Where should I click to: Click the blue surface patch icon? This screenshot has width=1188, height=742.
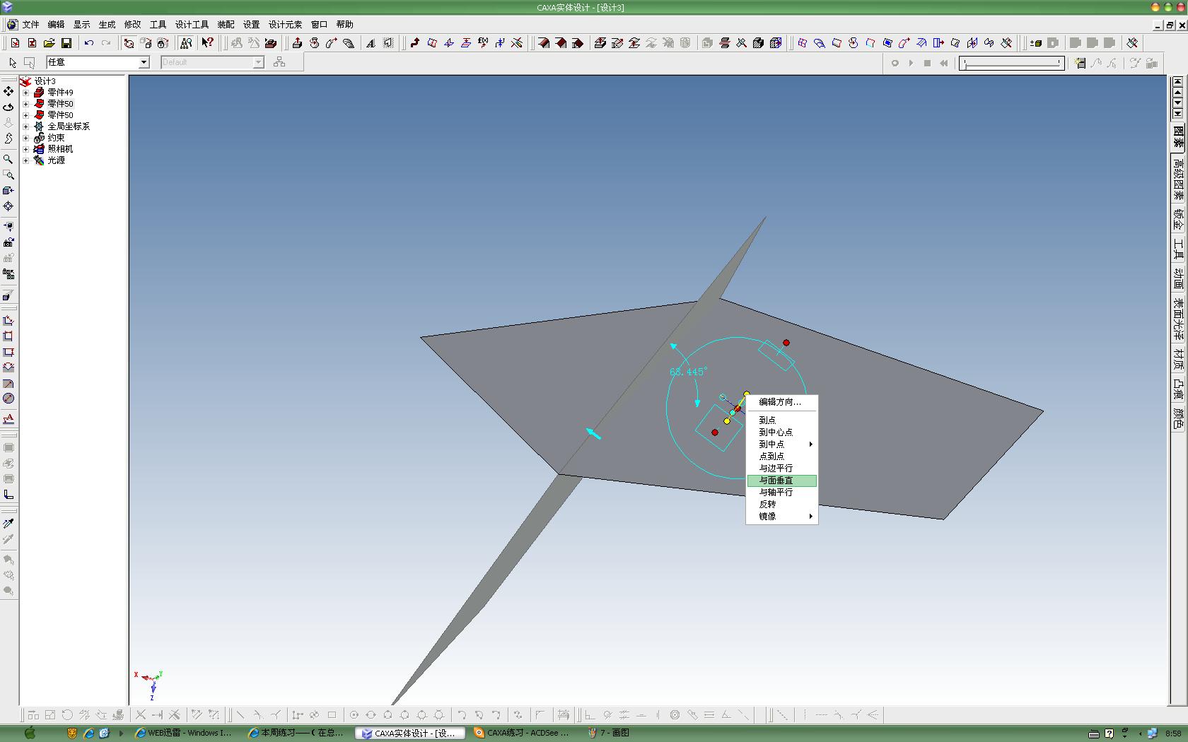tap(887, 43)
